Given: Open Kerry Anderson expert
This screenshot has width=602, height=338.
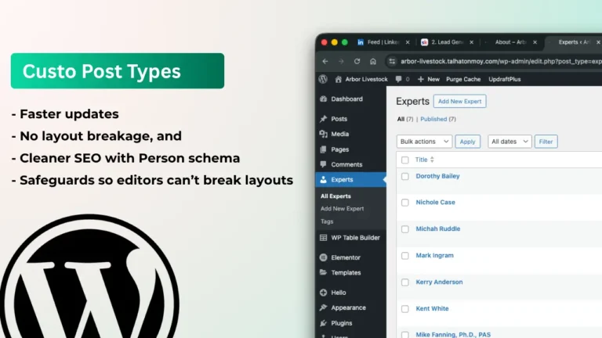Looking at the screenshot, I should [x=439, y=282].
